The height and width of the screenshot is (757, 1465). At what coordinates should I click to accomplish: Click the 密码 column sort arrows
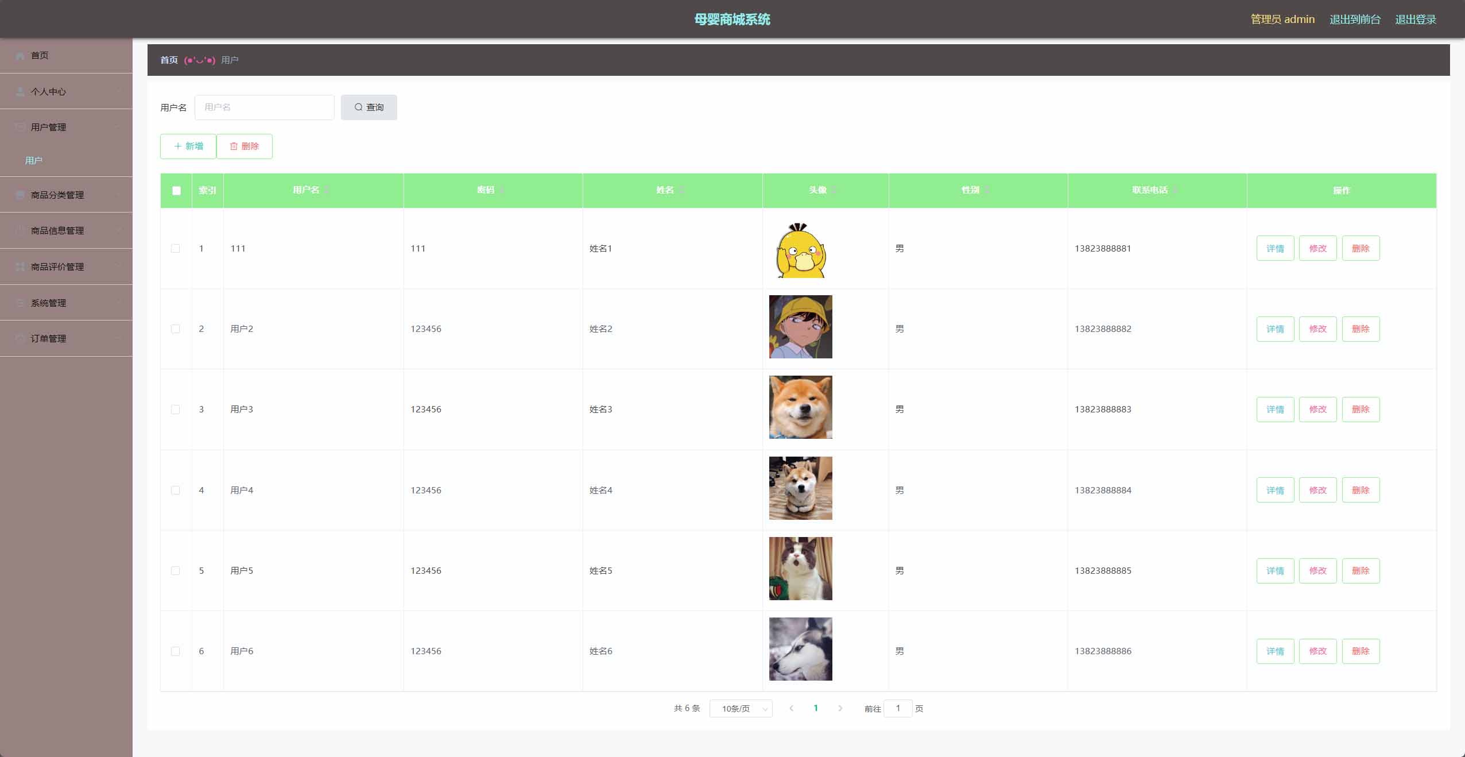(502, 190)
